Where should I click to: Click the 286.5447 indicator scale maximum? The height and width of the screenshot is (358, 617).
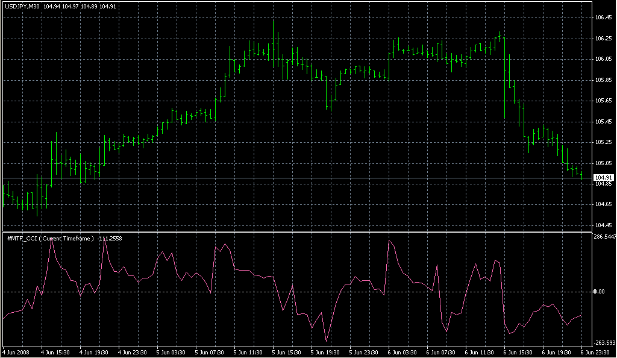click(605, 237)
